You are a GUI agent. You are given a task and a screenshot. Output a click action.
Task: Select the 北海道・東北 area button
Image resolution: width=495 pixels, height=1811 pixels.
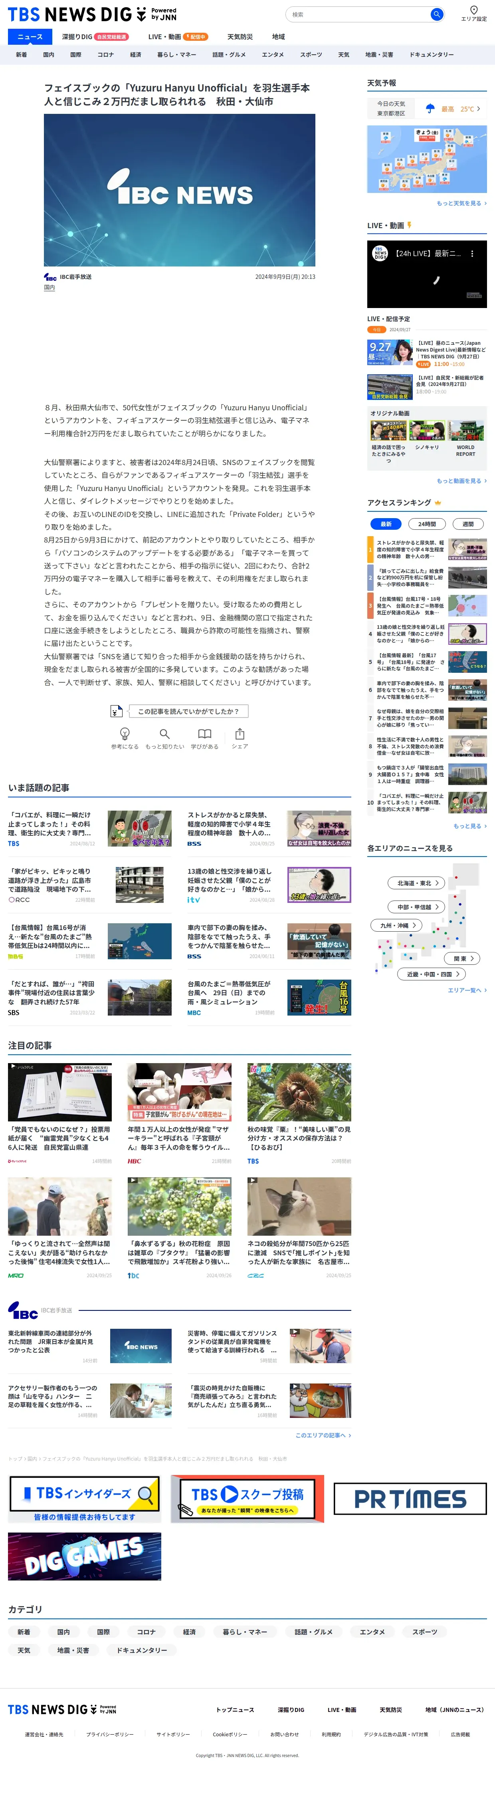(x=416, y=883)
